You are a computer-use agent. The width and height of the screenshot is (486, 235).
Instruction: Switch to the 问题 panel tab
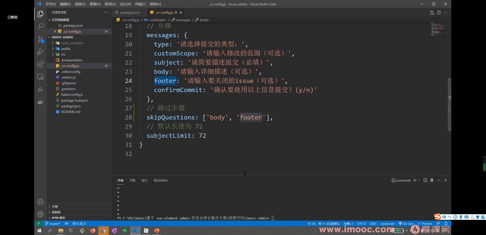click(x=132, y=181)
